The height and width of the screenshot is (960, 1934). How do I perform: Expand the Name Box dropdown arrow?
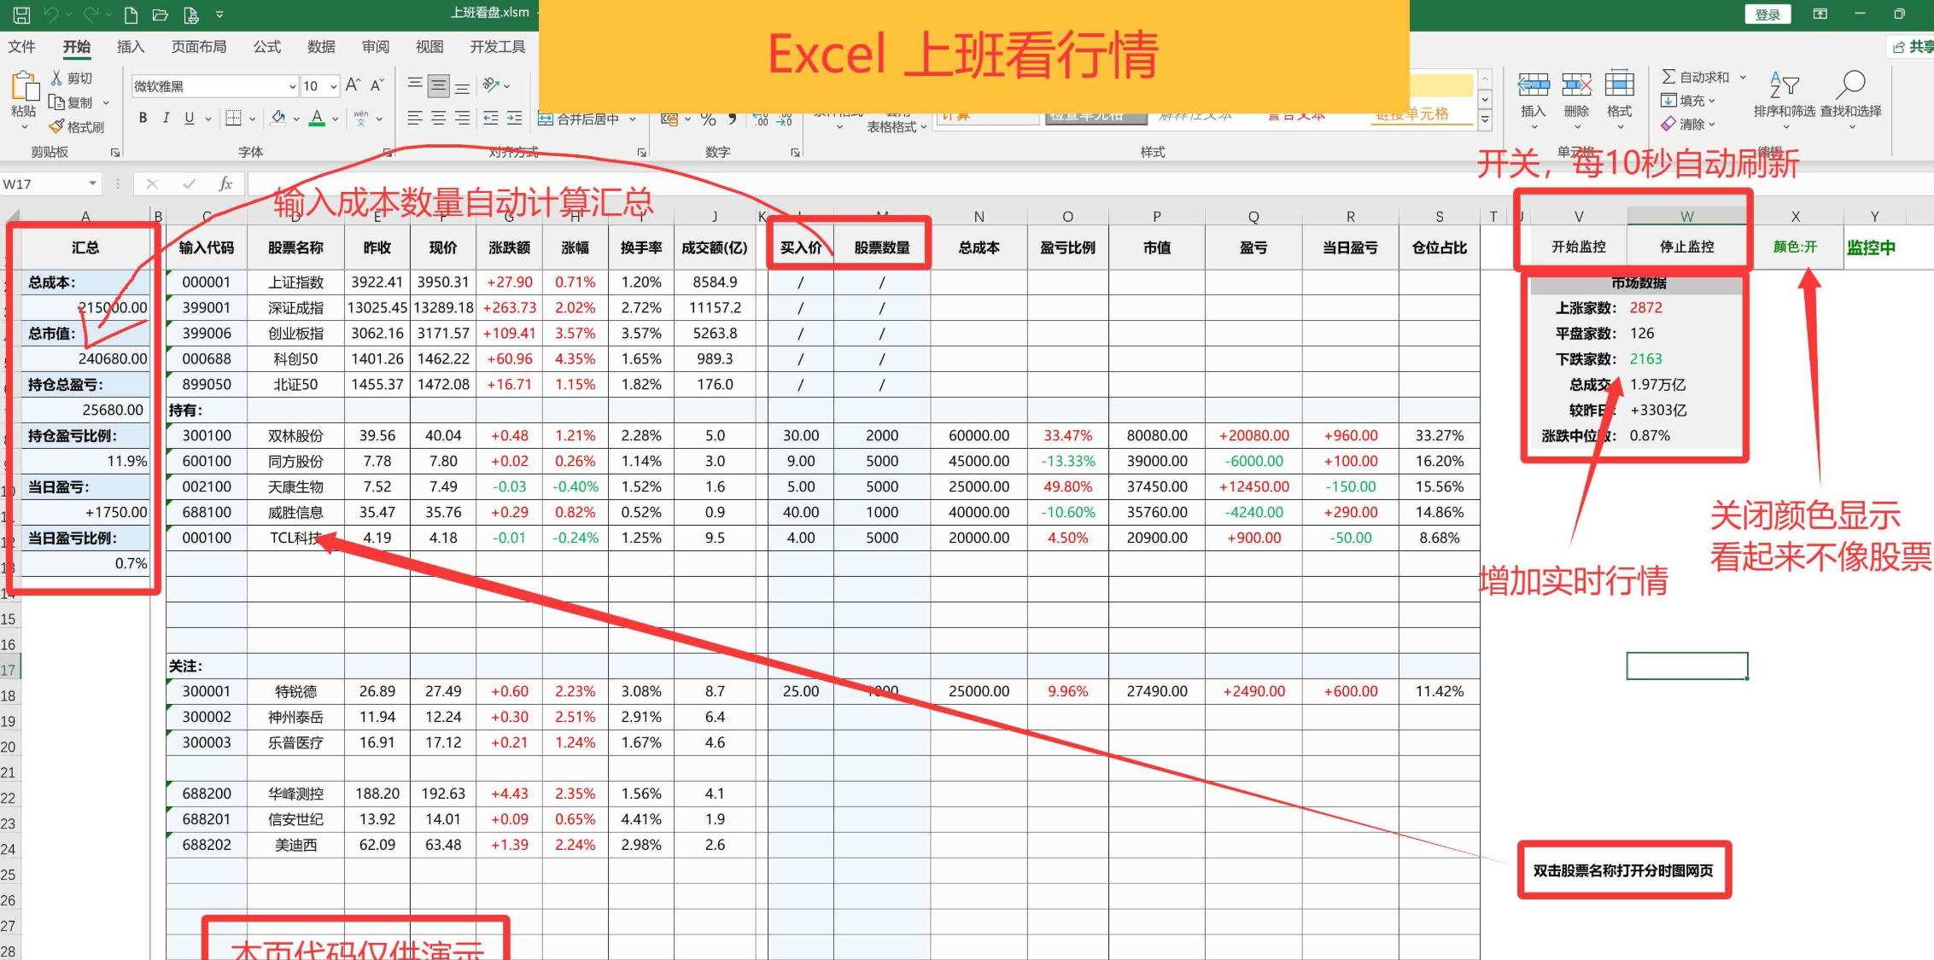point(92,184)
